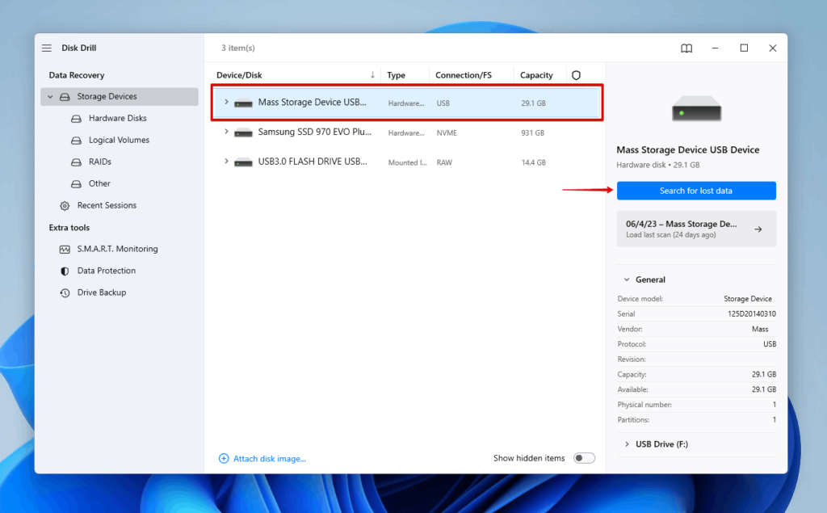Toggle Show hidden items switch
The width and height of the screenshot is (827, 513).
click(x=583, y=458)
